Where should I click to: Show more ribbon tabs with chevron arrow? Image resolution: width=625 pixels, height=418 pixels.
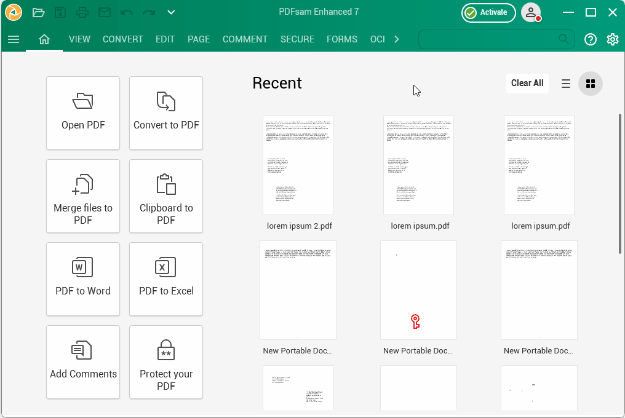[397, 39]
